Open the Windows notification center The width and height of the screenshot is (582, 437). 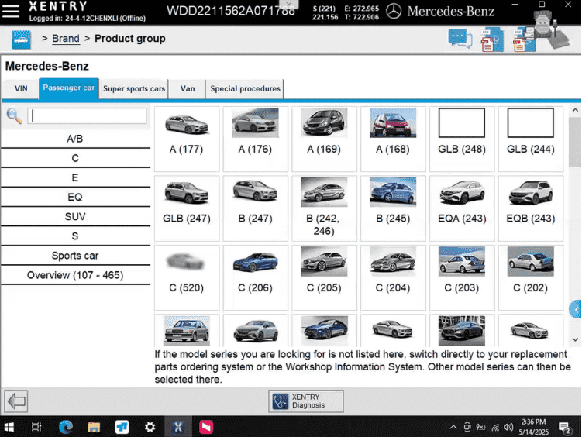coord(565,428)
